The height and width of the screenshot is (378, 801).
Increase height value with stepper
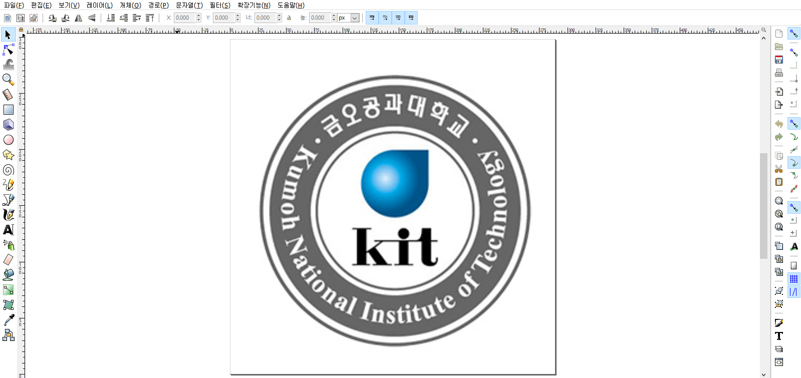(x=334, y=16)
